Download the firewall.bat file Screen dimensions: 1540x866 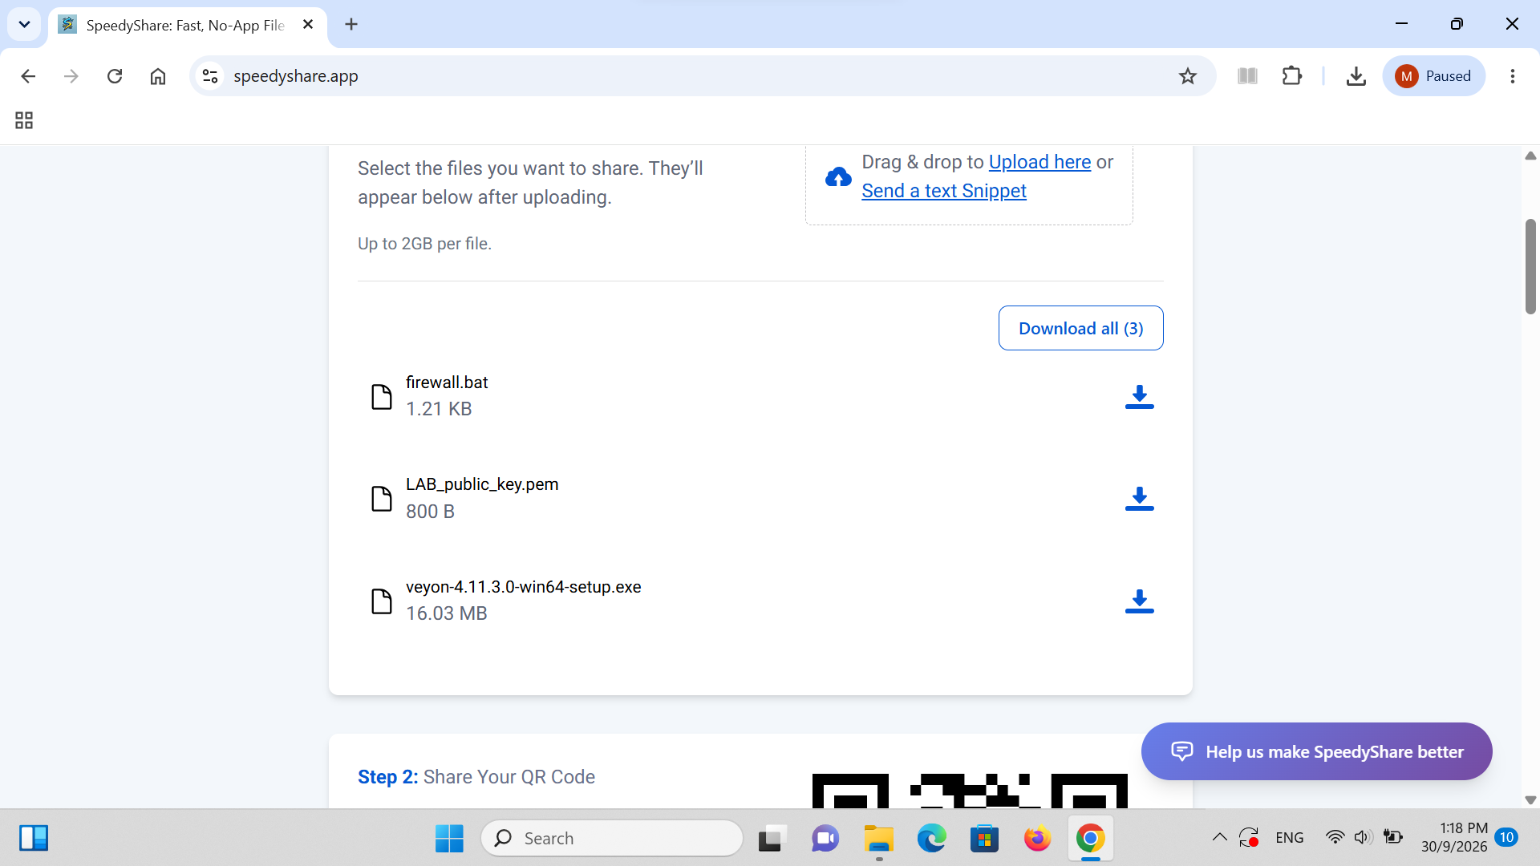coord(1139,396)
